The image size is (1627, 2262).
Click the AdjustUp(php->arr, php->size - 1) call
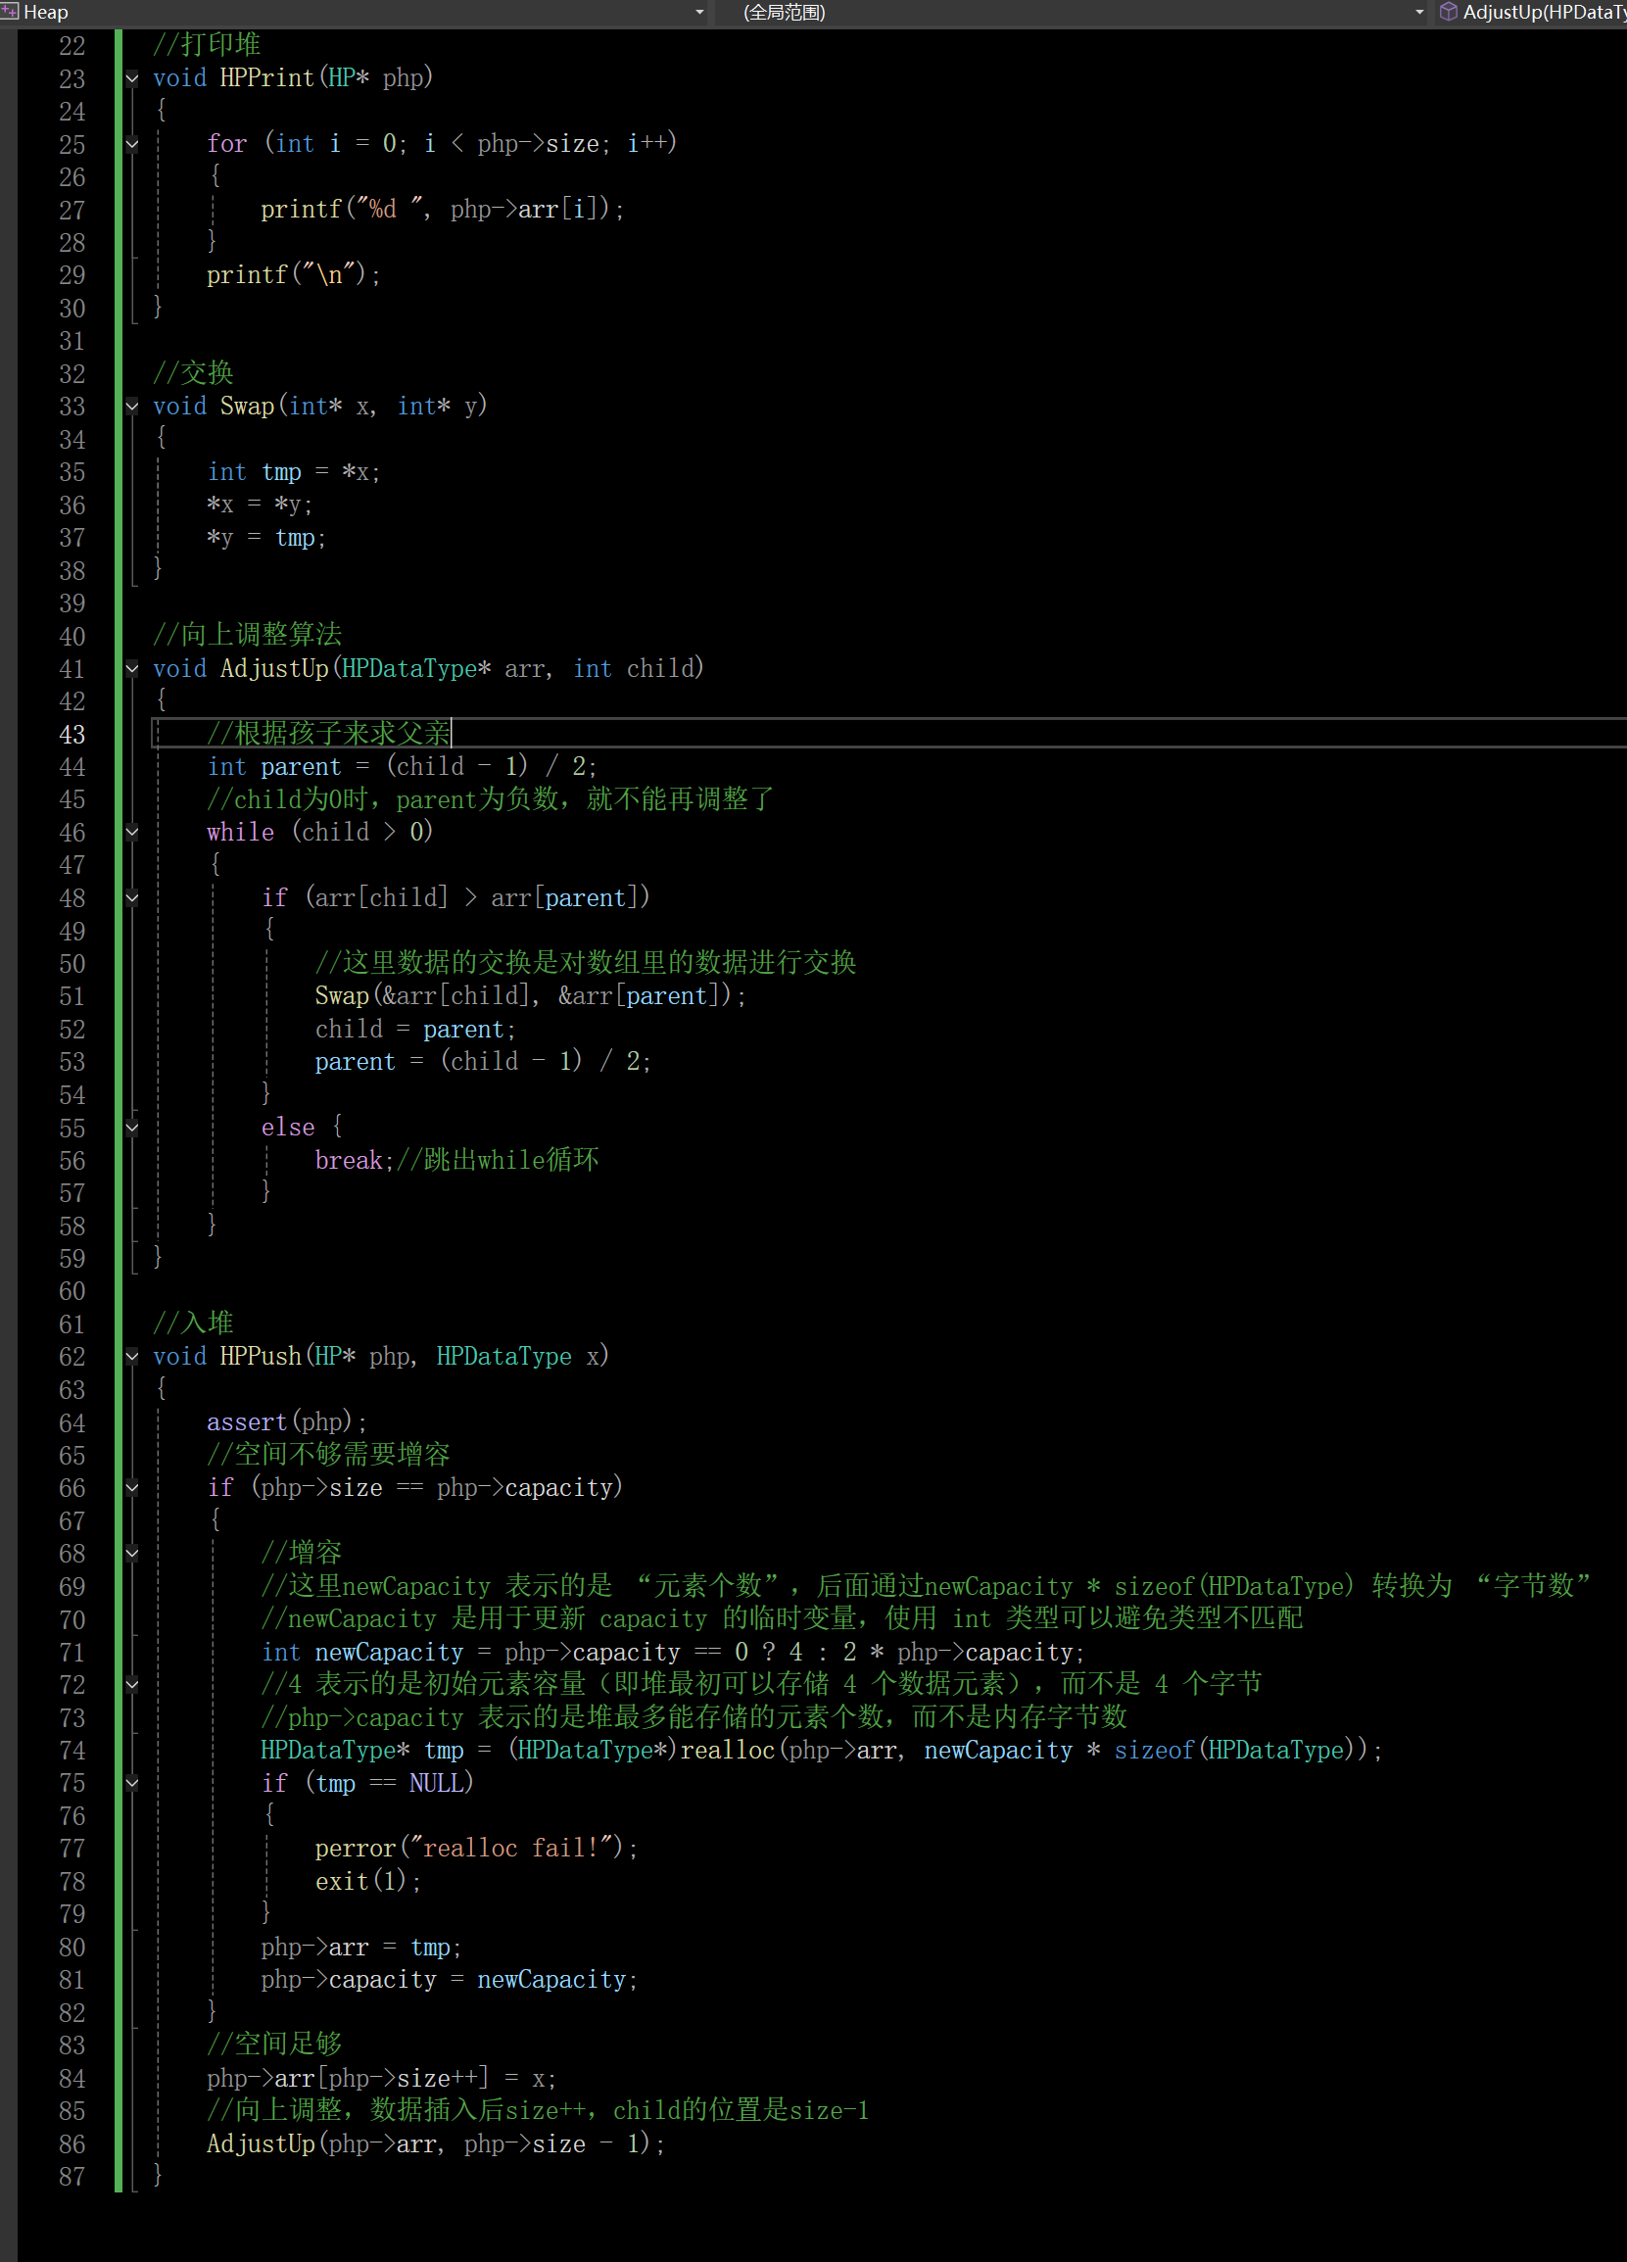pyautogui.click(x=436, y=2143)
